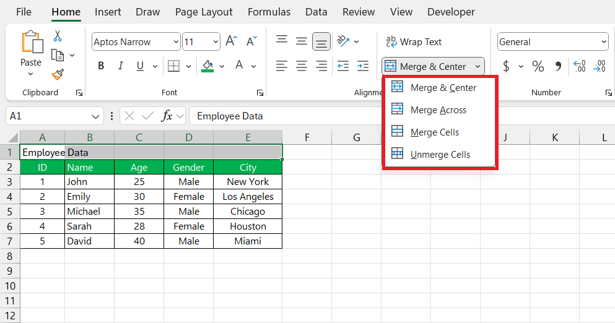Toggle Middle Align
Screen dimensions: 615x323
click(301, 41)
